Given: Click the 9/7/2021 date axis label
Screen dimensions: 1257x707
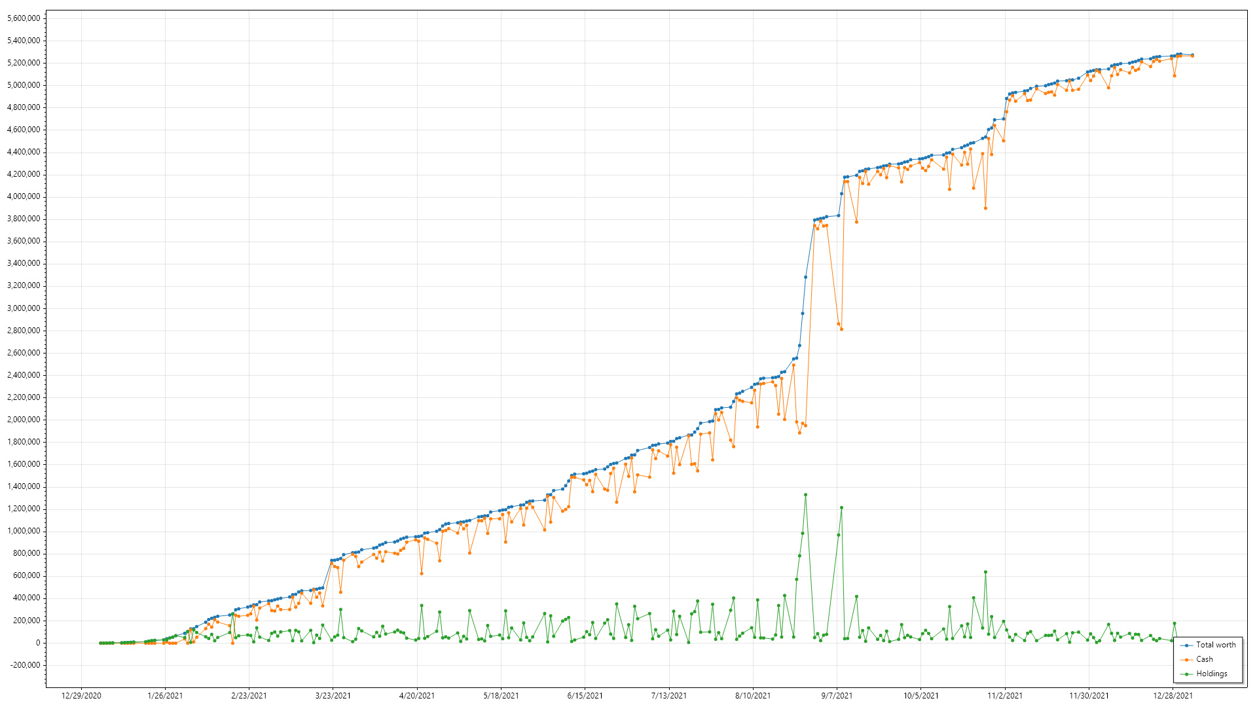Looking at the screenshot, I should click(x=837, y=696).
